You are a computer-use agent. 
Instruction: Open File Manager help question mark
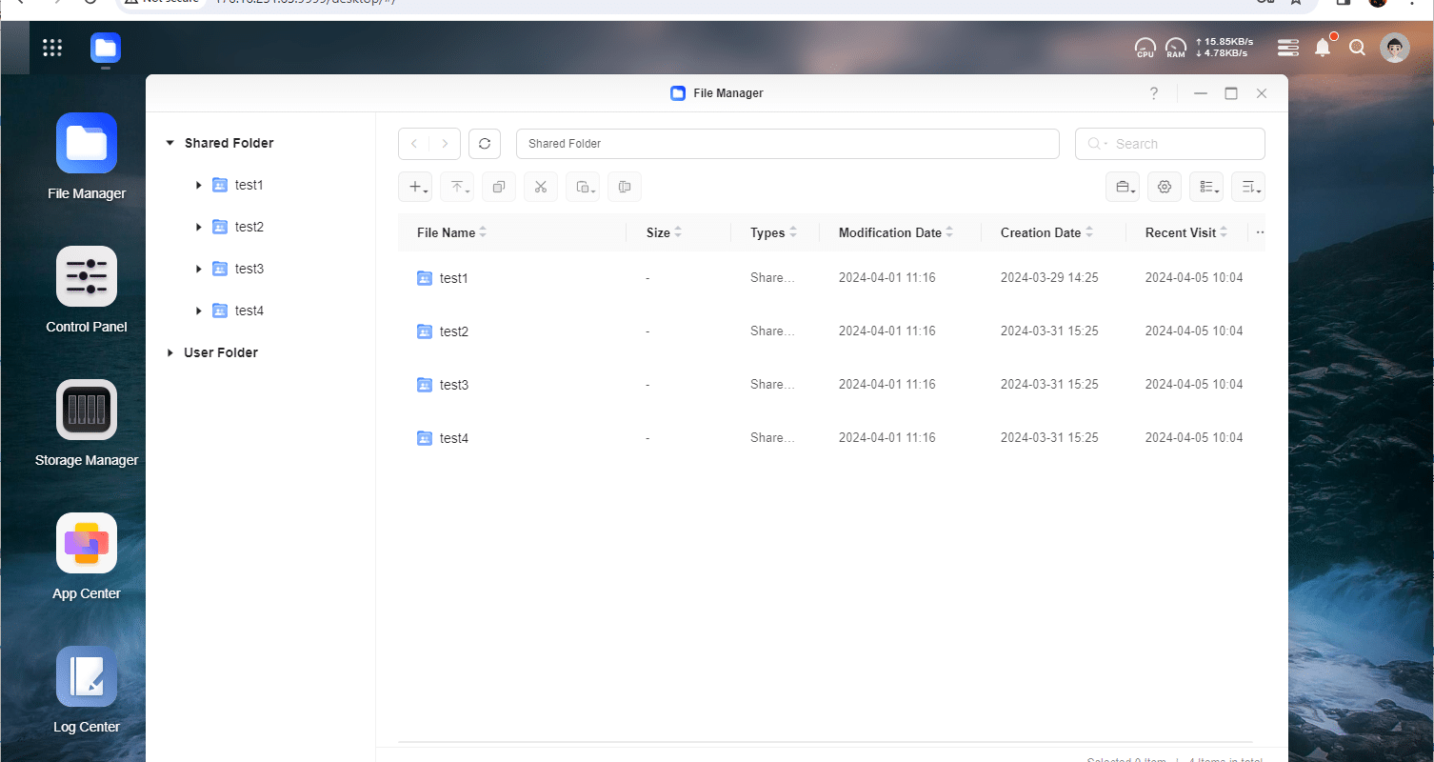[1154, 93]
